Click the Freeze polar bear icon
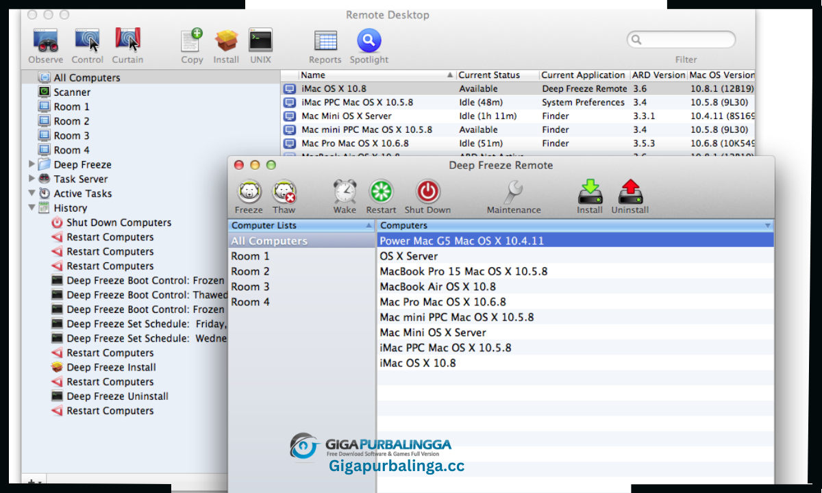Screen dimensions: 822x493 249,192
